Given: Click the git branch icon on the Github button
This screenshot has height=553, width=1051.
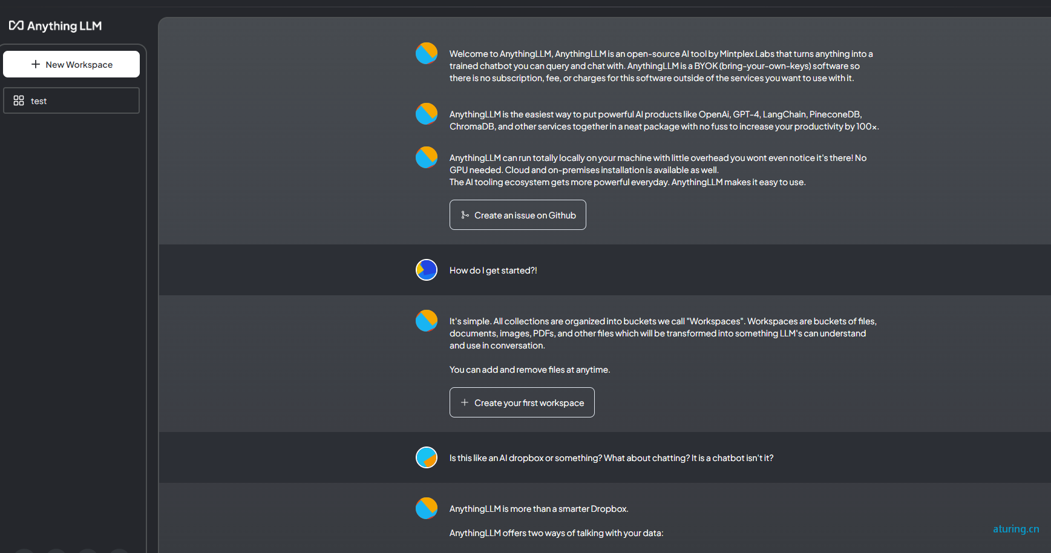Looking at the screenshot, I should coord(465,215).
